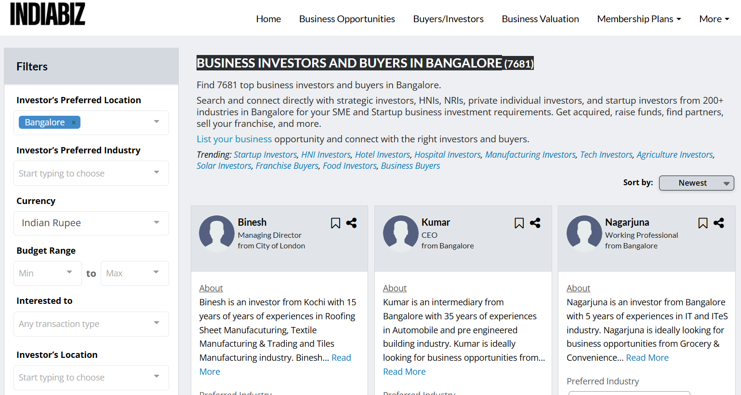Open the More navigation menu
The height and width of the screenshot is (395, 741).
pos(714,19)
